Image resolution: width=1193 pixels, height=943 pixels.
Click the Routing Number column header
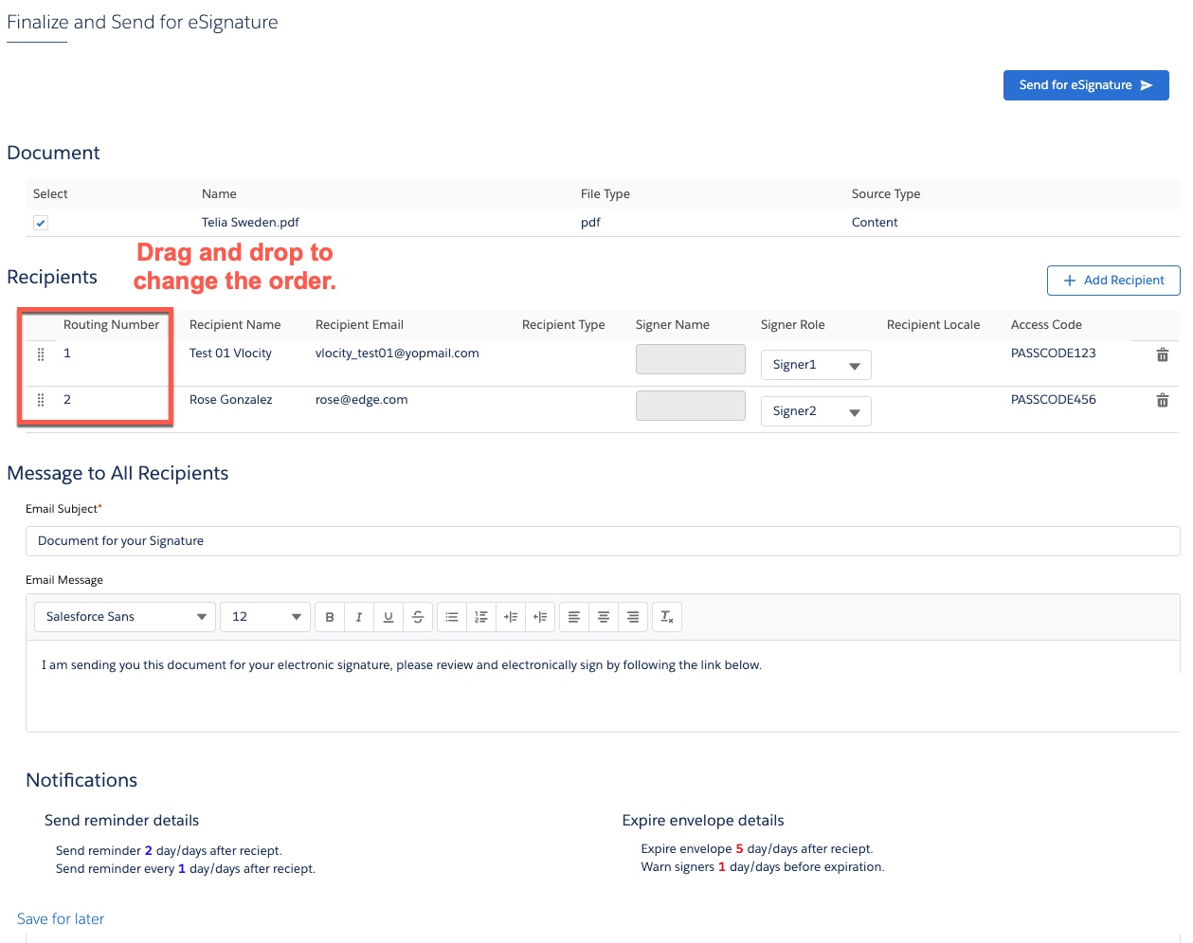coord(111,325)
